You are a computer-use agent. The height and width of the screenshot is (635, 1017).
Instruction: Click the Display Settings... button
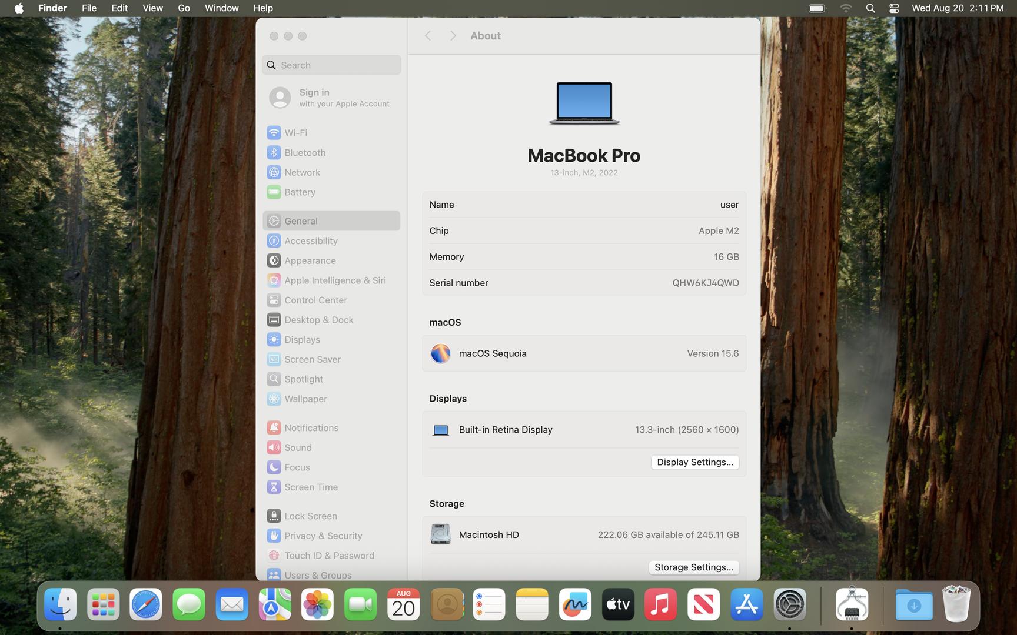pyautogui.click(x=695, y=462)
